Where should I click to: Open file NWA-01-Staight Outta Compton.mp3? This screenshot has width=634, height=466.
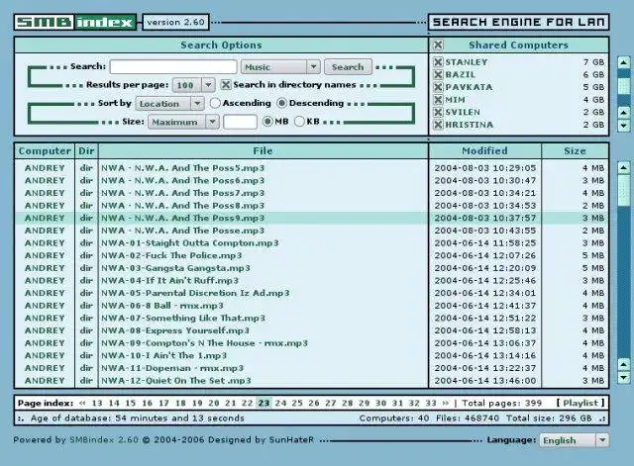pyautogui.click(x=189, y=242)
